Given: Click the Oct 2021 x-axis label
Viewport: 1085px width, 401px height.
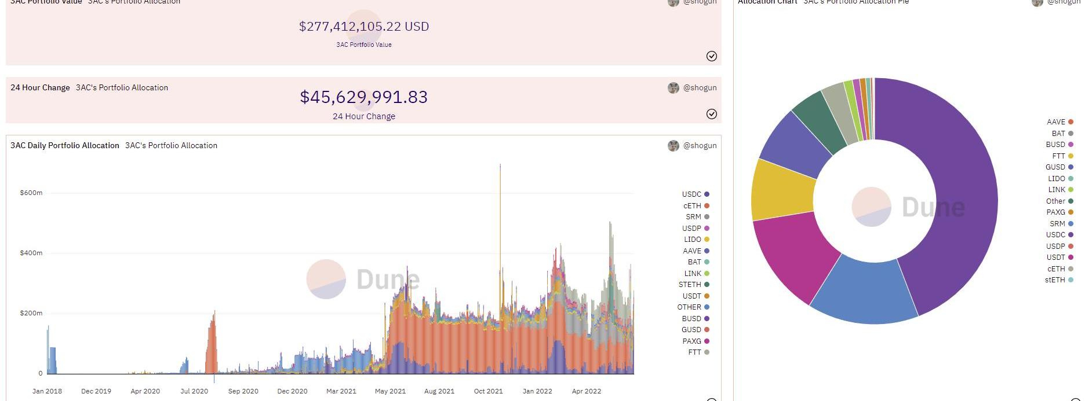Looking at the screenshot, I should click(x=489, y=391).
